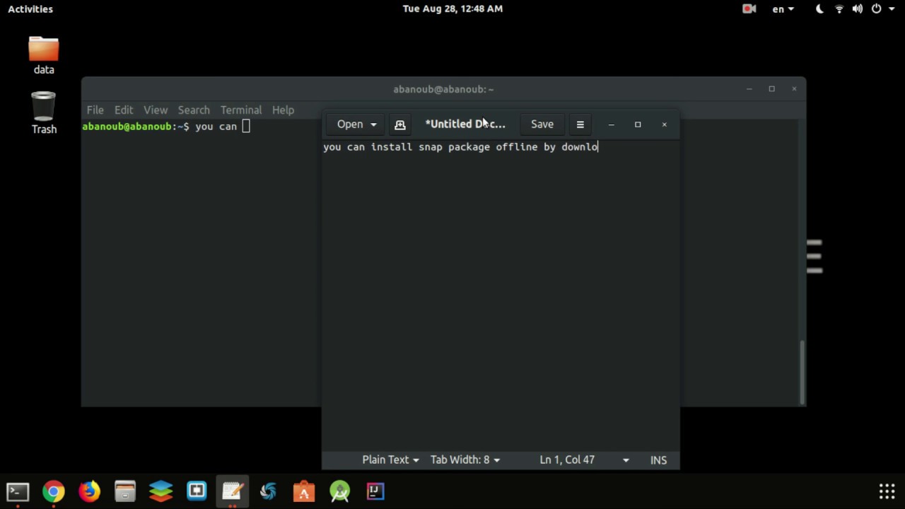
Task: Open the text editor hamburger menu
Action: (x=580, y=124)
